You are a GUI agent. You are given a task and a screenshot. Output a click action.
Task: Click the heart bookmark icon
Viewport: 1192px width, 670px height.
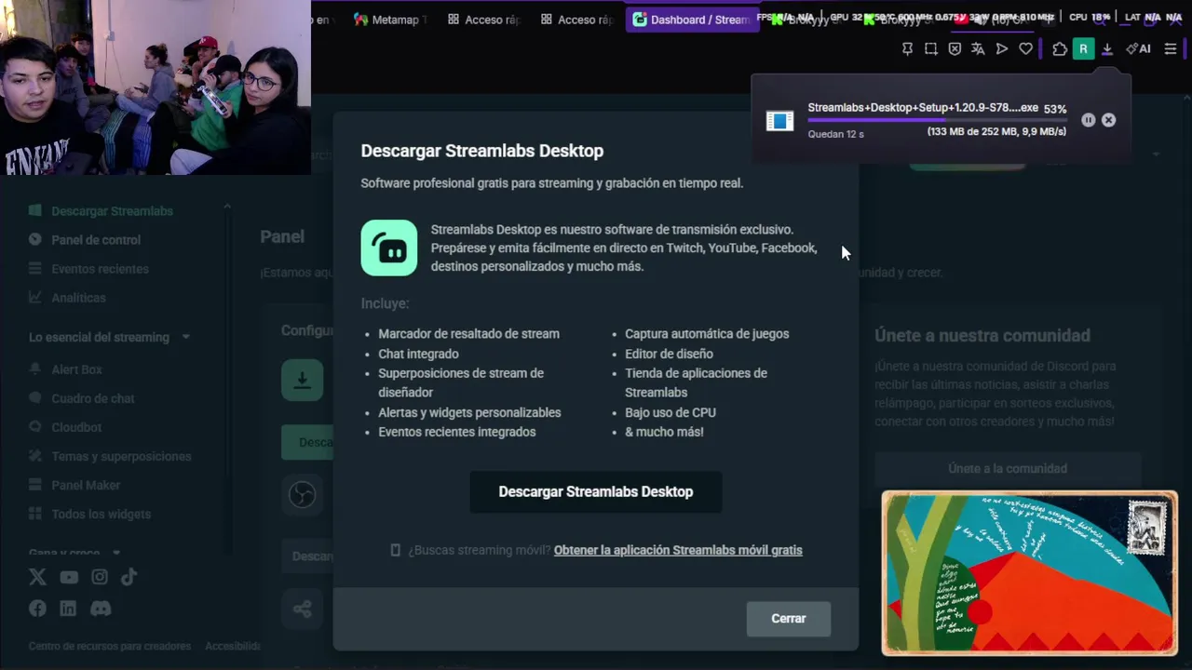pyautogui.click(x=1025, y=49)
